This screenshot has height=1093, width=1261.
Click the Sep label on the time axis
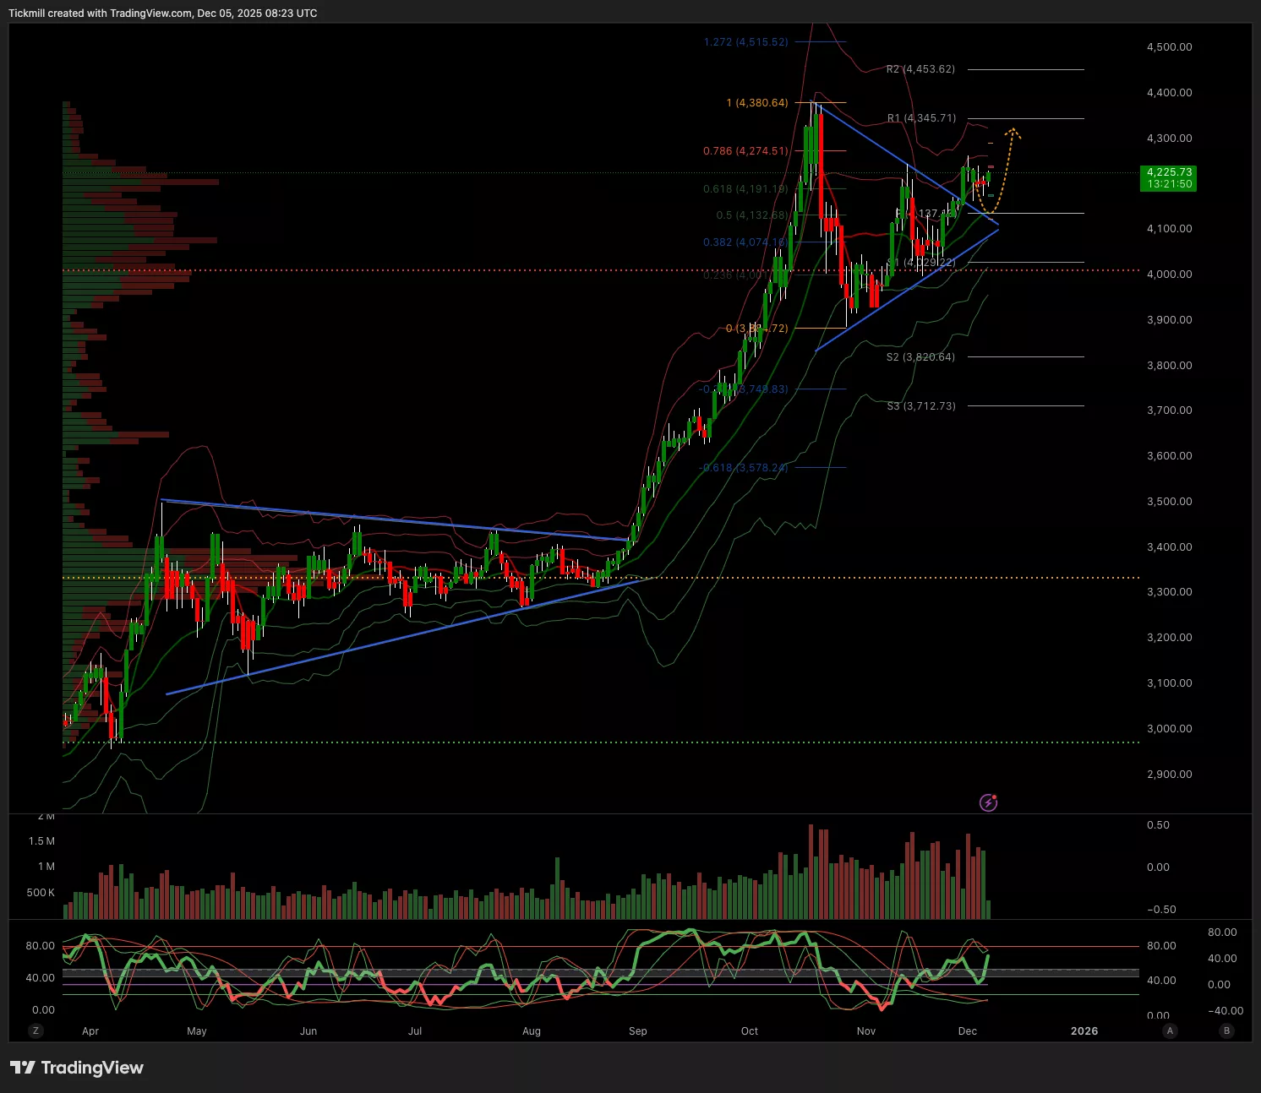pyautogui.click(x=637, y=1030)
